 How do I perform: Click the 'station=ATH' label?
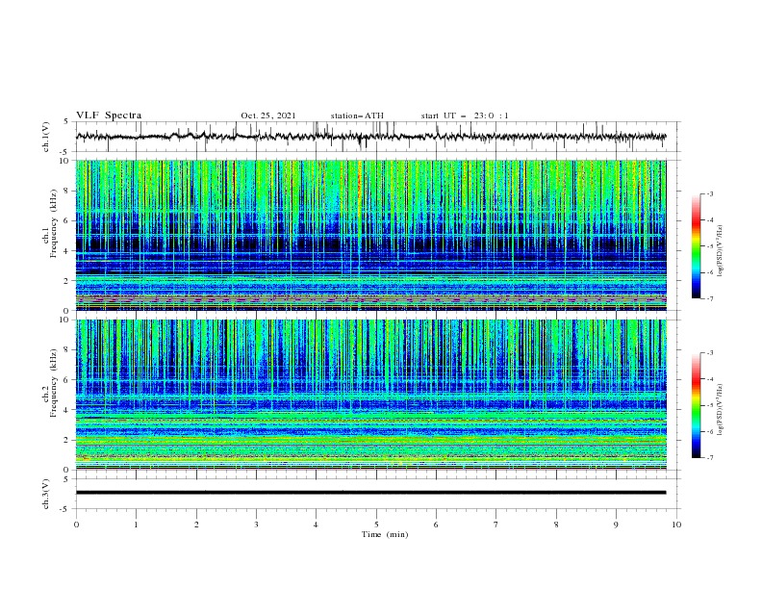357,115
